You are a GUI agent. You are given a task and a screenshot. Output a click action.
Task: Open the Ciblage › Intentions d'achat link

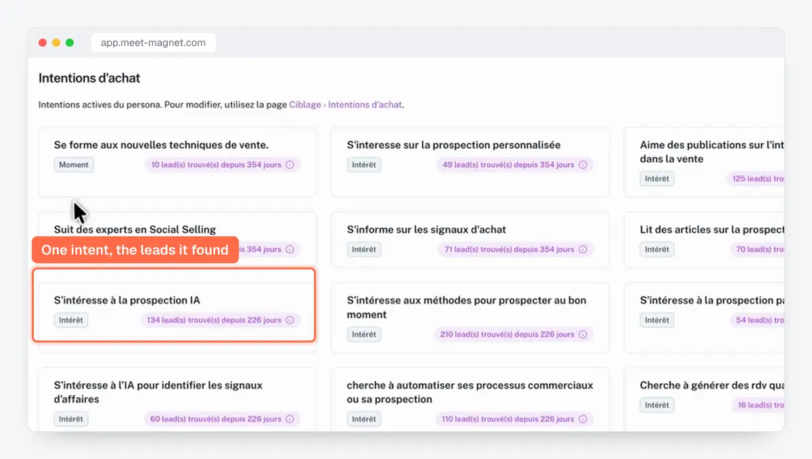346,105
